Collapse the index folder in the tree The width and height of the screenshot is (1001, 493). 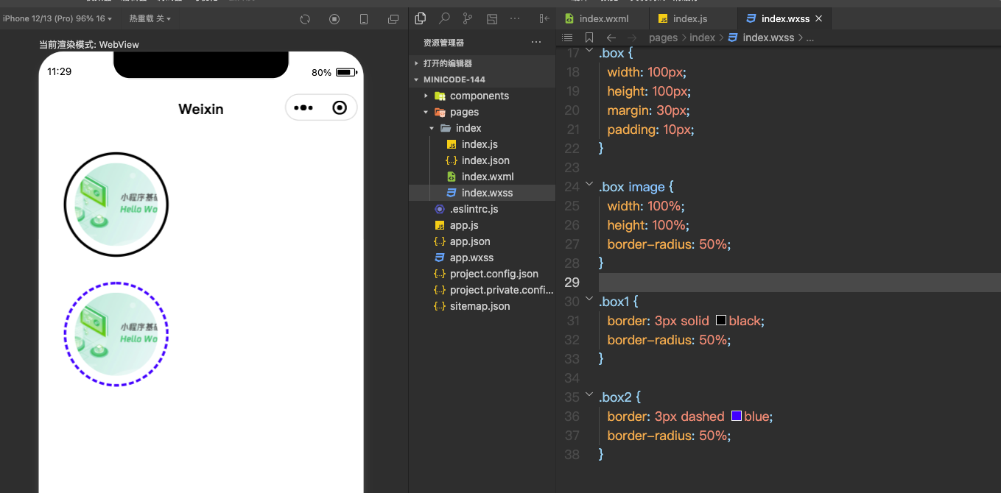tap(482, 128)
